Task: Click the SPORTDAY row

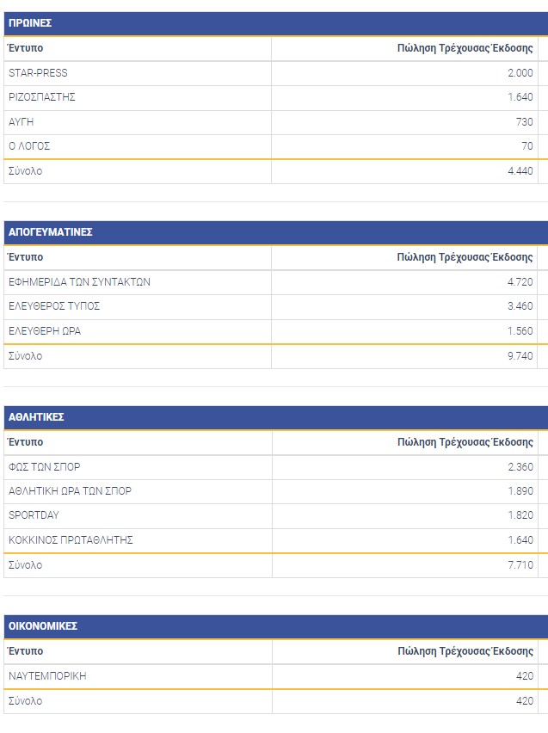Action: (34, 515)
